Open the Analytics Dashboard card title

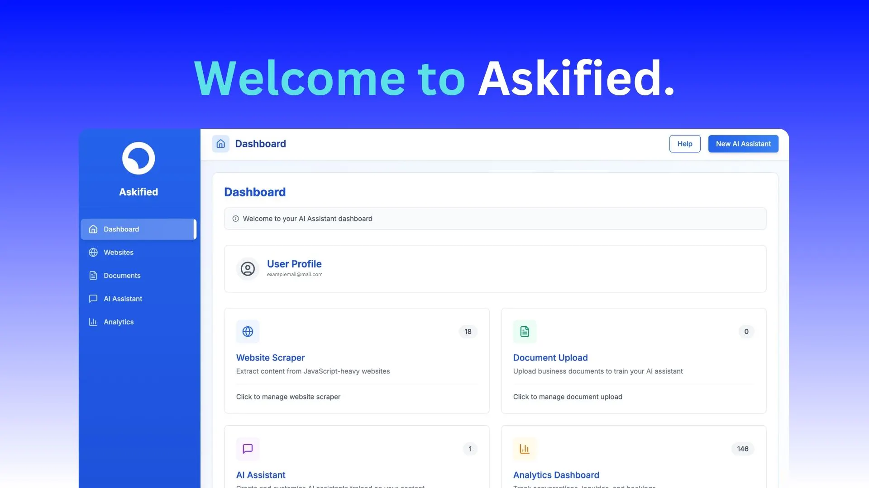point(556,475)
